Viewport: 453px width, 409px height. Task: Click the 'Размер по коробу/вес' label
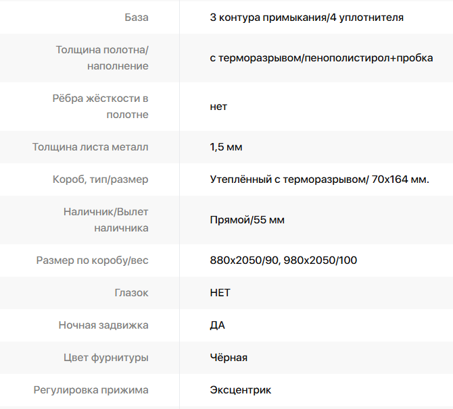coord(92,261)
